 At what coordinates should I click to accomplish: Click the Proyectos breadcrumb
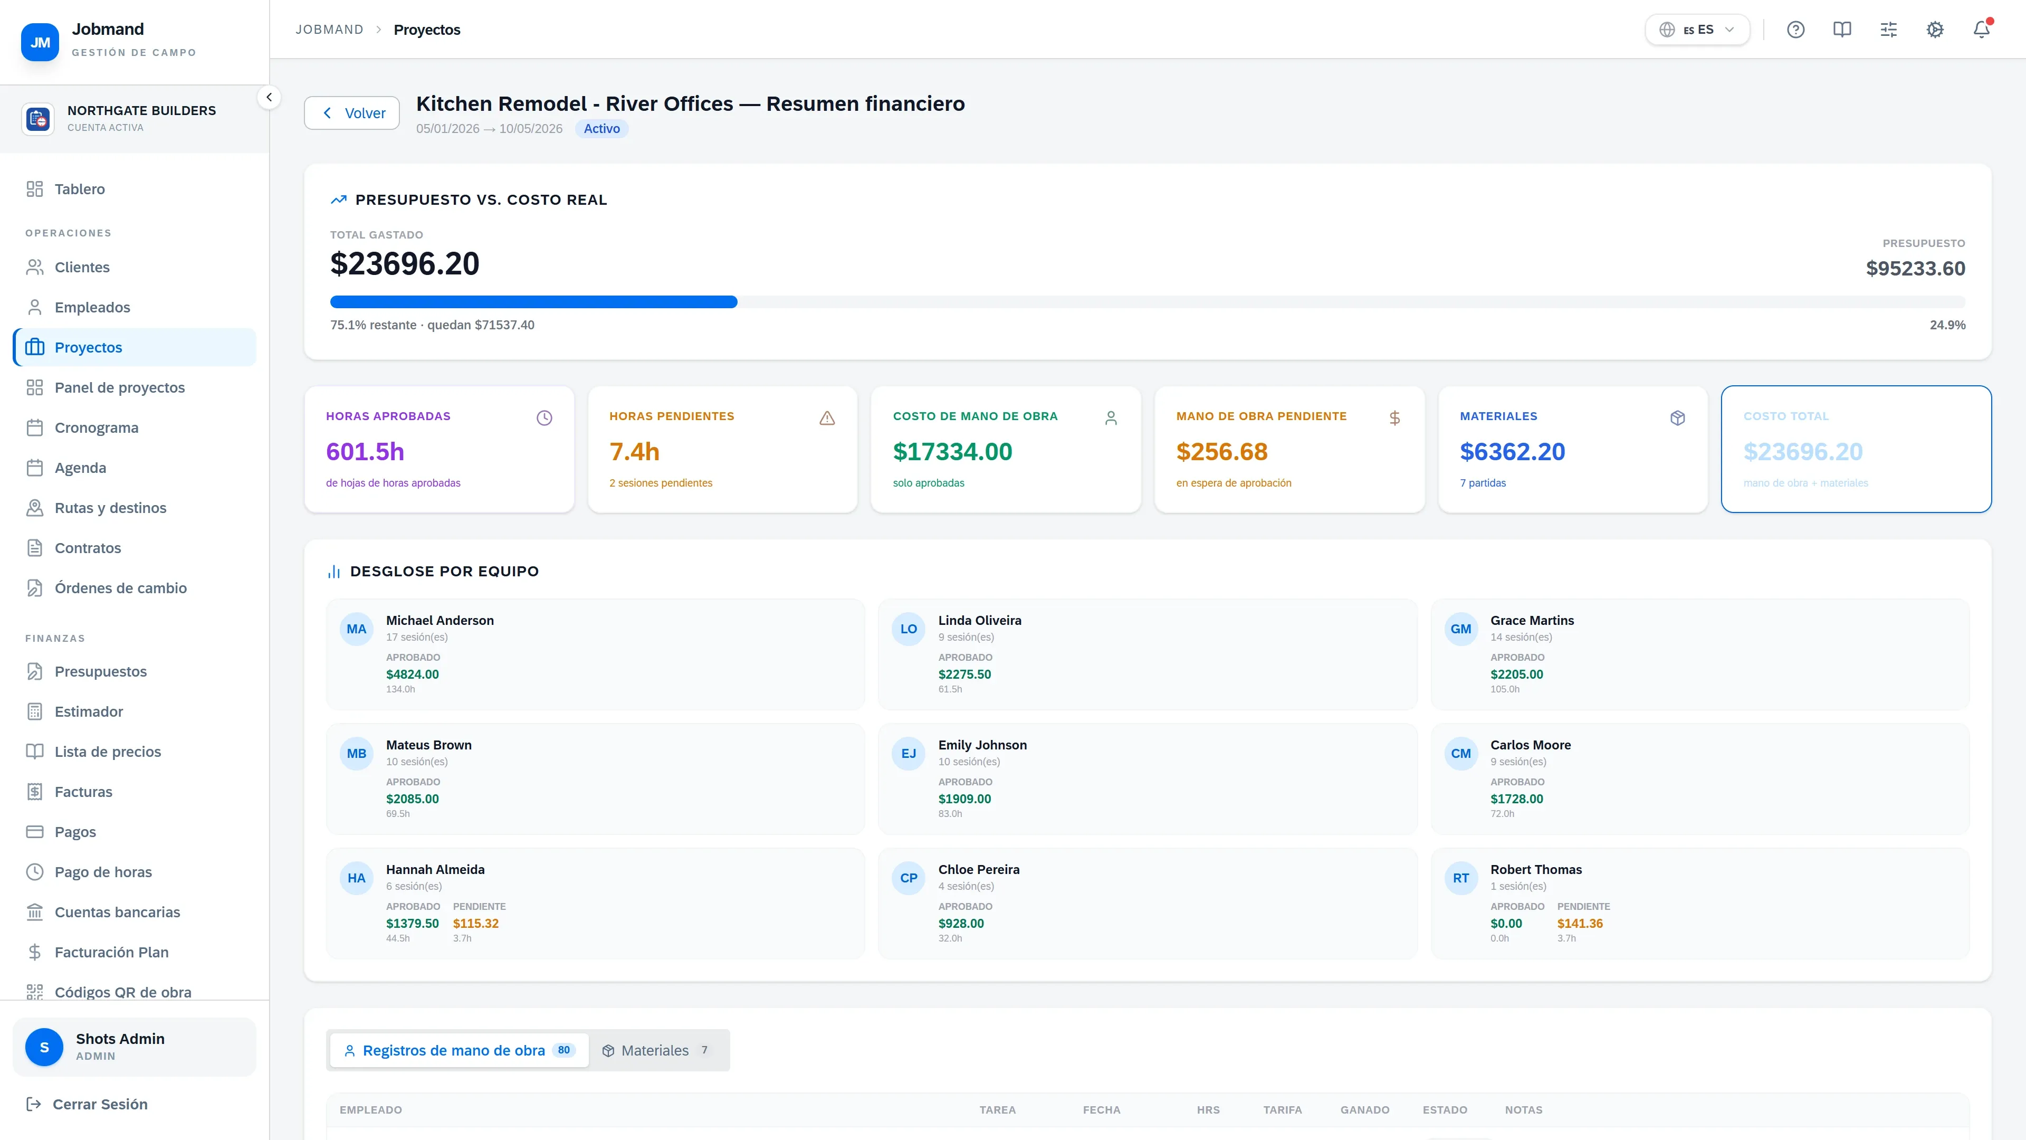click(427, 30)
